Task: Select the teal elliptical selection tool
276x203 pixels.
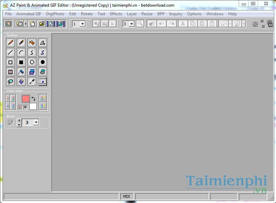Action: coord(43,72)
